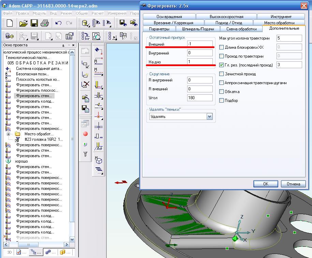Click the red circle record icon
This screenshot has height=258, width=312.
click(x=85, y=134)
